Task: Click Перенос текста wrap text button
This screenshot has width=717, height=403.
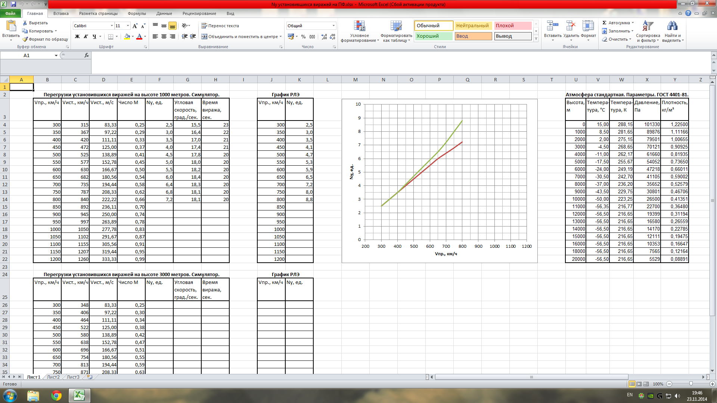Action: point(220,26)
